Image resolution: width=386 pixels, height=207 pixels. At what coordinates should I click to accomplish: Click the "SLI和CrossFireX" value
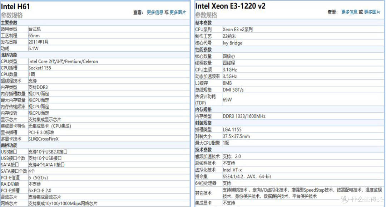click(x=44, y=139)
